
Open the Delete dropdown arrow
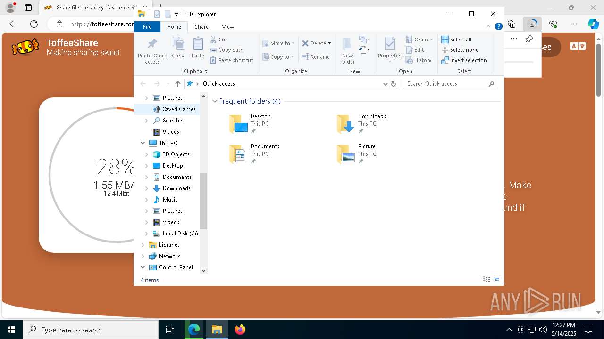[x=329, y=43]
